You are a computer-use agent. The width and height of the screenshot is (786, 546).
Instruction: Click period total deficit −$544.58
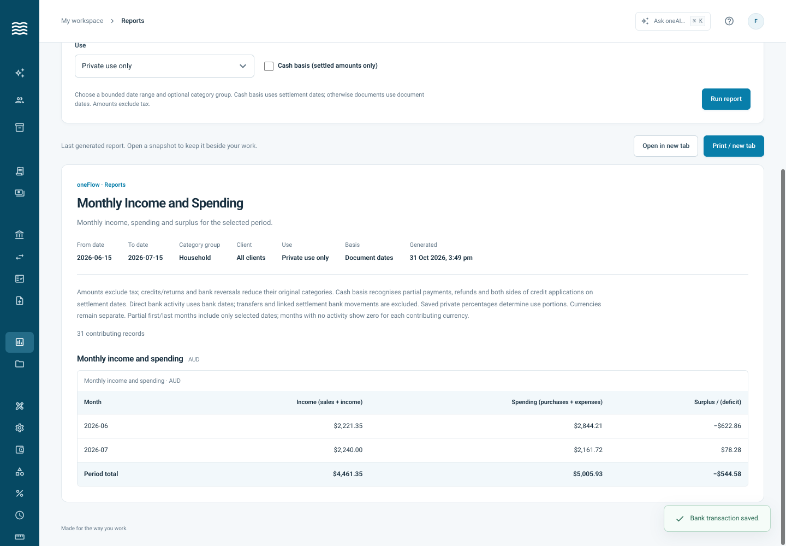(727, 474)
